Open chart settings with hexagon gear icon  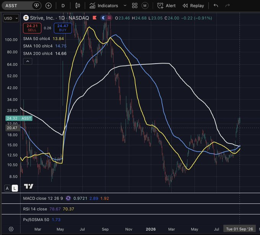point(11,229)
